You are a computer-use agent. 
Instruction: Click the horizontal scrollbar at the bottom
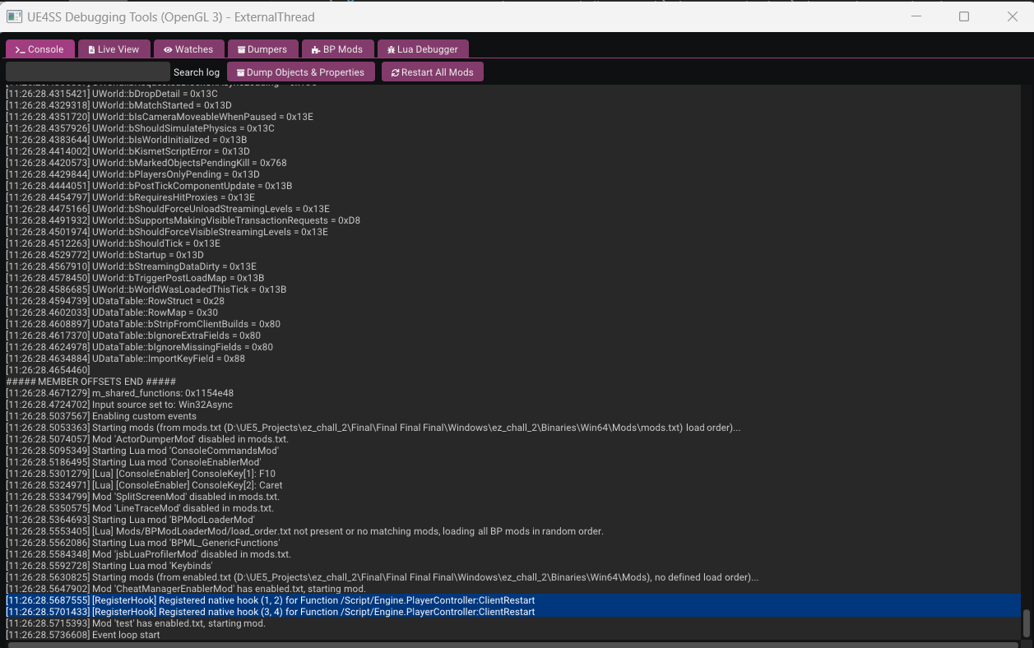point(510,645)
